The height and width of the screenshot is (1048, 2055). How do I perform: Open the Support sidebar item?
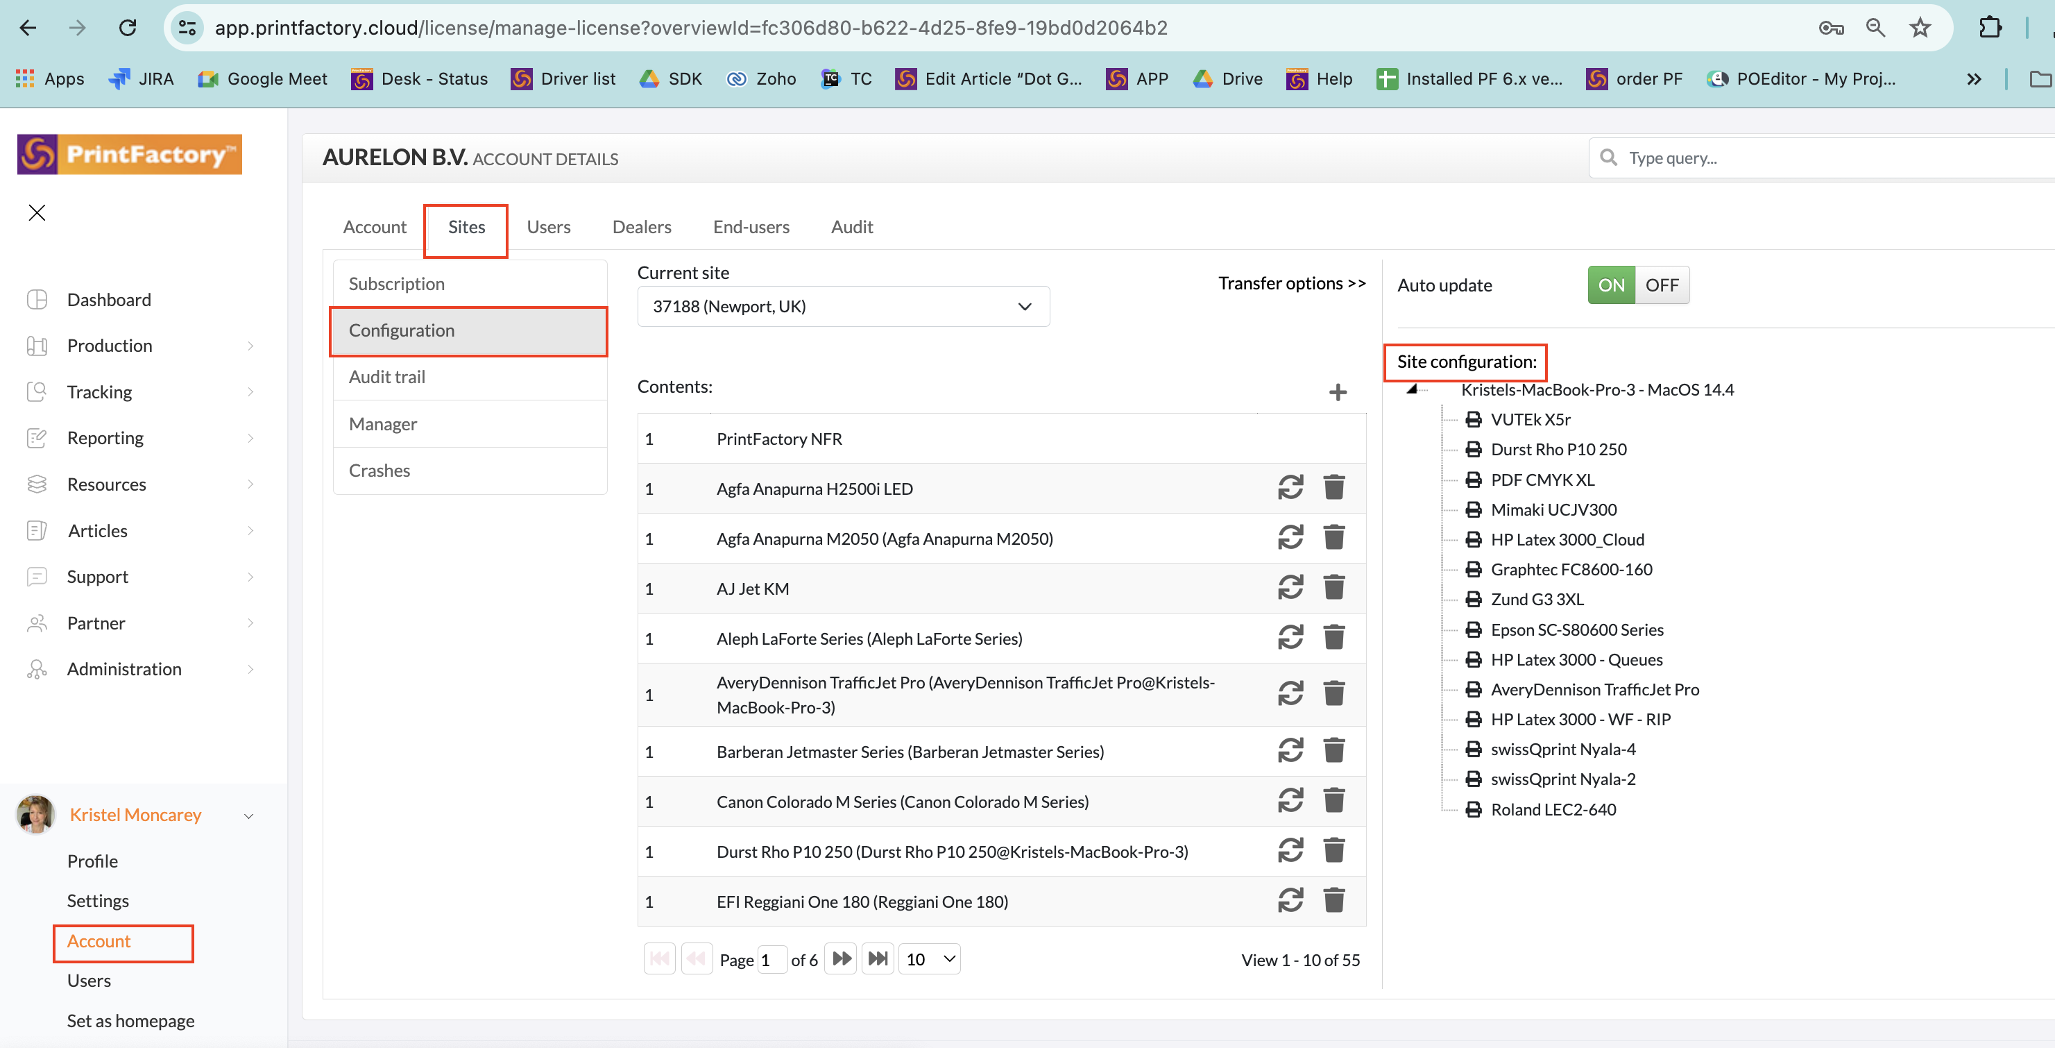click(97, 576)
